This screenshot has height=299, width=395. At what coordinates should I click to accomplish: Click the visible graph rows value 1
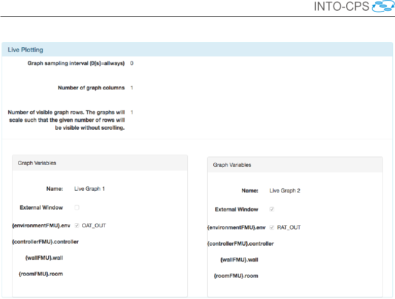point(131,112)
